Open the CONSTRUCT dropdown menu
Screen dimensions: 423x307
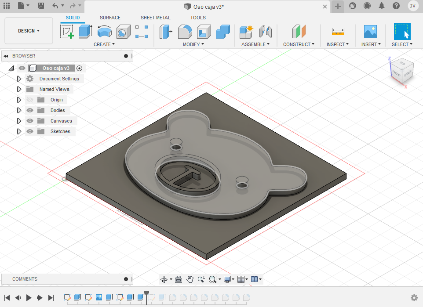(x=299, y=44)
